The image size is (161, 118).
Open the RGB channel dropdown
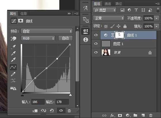click(38, 38)
